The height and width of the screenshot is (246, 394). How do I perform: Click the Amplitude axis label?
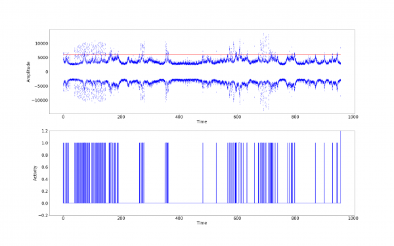28,72
